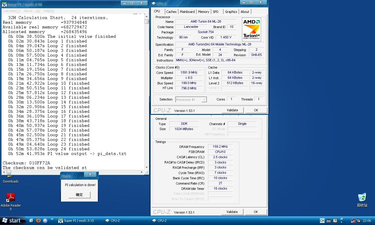The image size is (375, 225).
Task: Click Validate in the upper CPU-Z window
Action: 232,110
